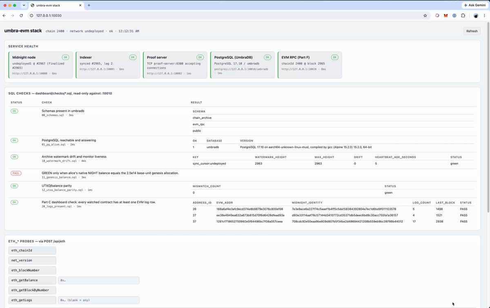Run the eth_getBalance probe
This screenshot has height=308, width=490.
pyautogui.click(x=32, y=280)
